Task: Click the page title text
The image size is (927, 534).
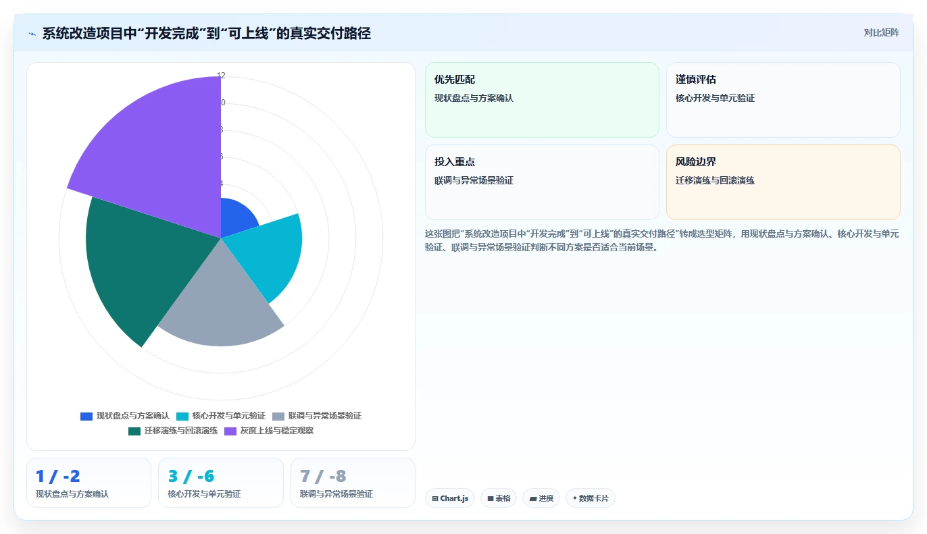Action: pos(207,33)
